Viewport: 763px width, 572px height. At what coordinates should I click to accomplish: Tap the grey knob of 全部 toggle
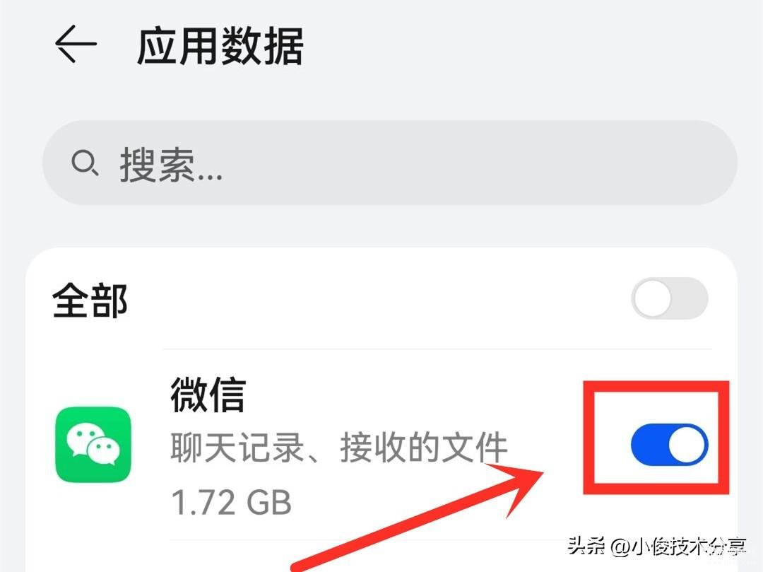pyautogui.click(x=653, y=298)
